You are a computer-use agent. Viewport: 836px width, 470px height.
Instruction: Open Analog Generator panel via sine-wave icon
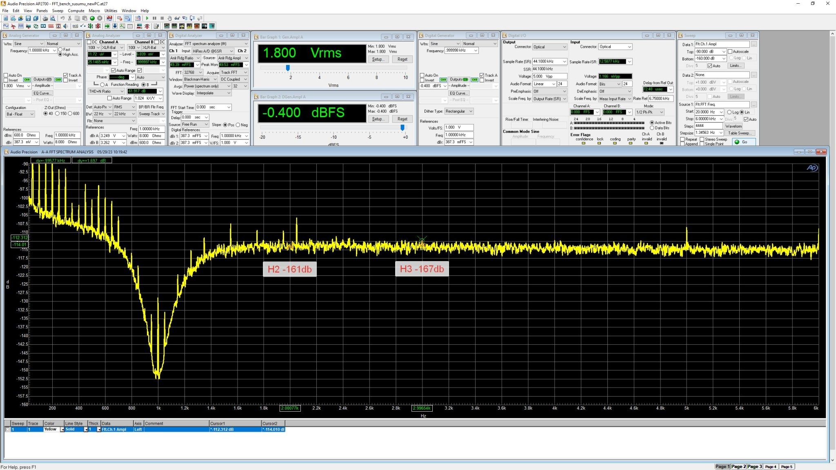[6, 26]
